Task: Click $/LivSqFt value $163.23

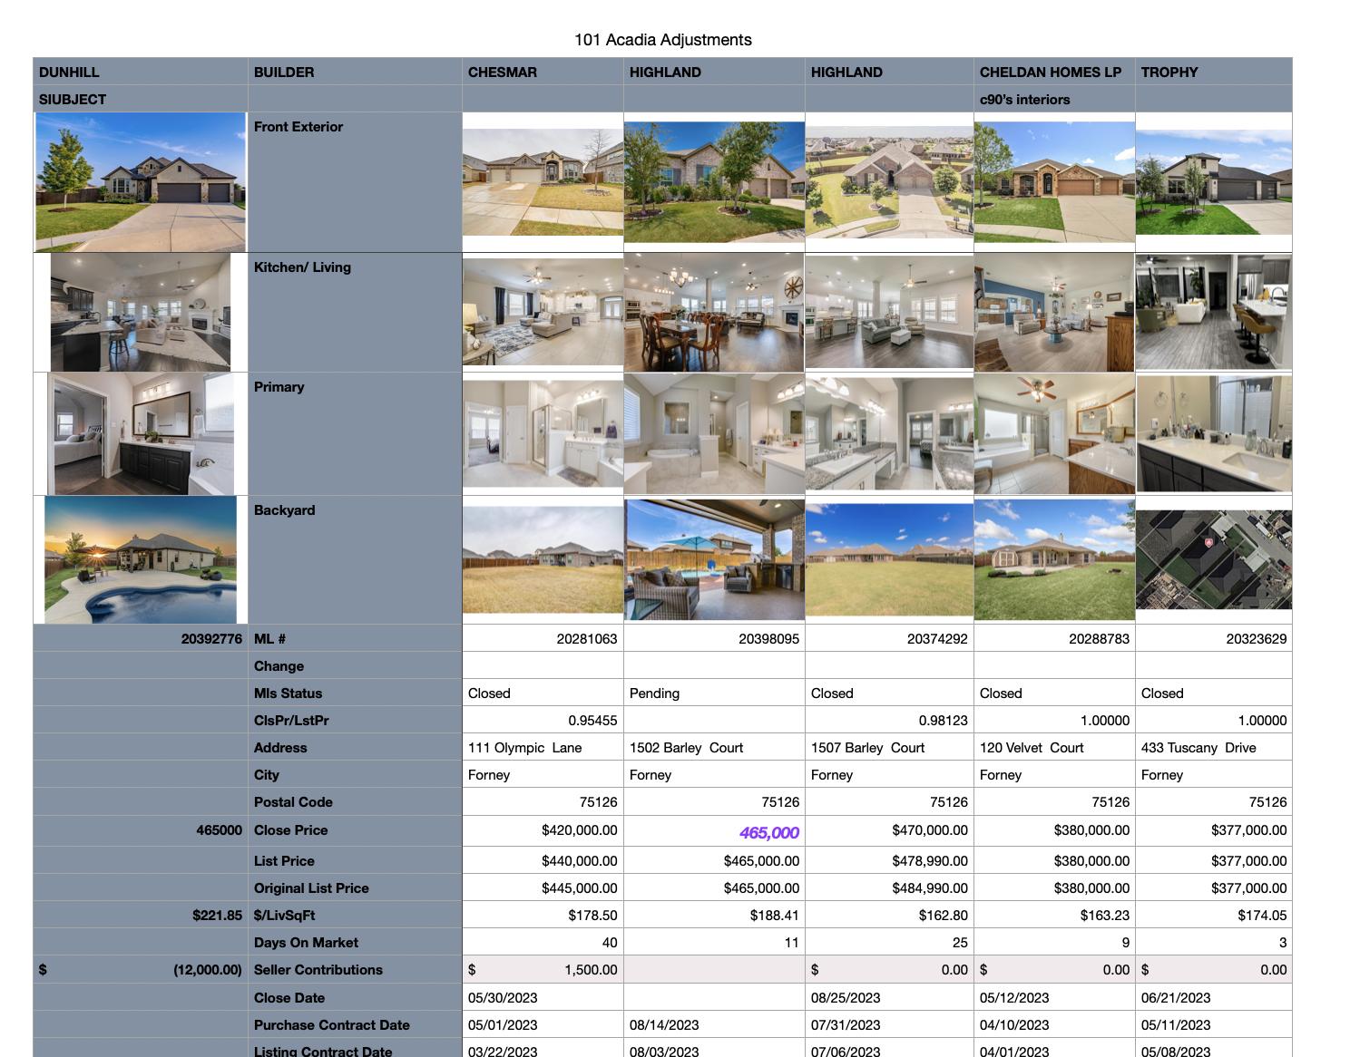Action: 1105,916
